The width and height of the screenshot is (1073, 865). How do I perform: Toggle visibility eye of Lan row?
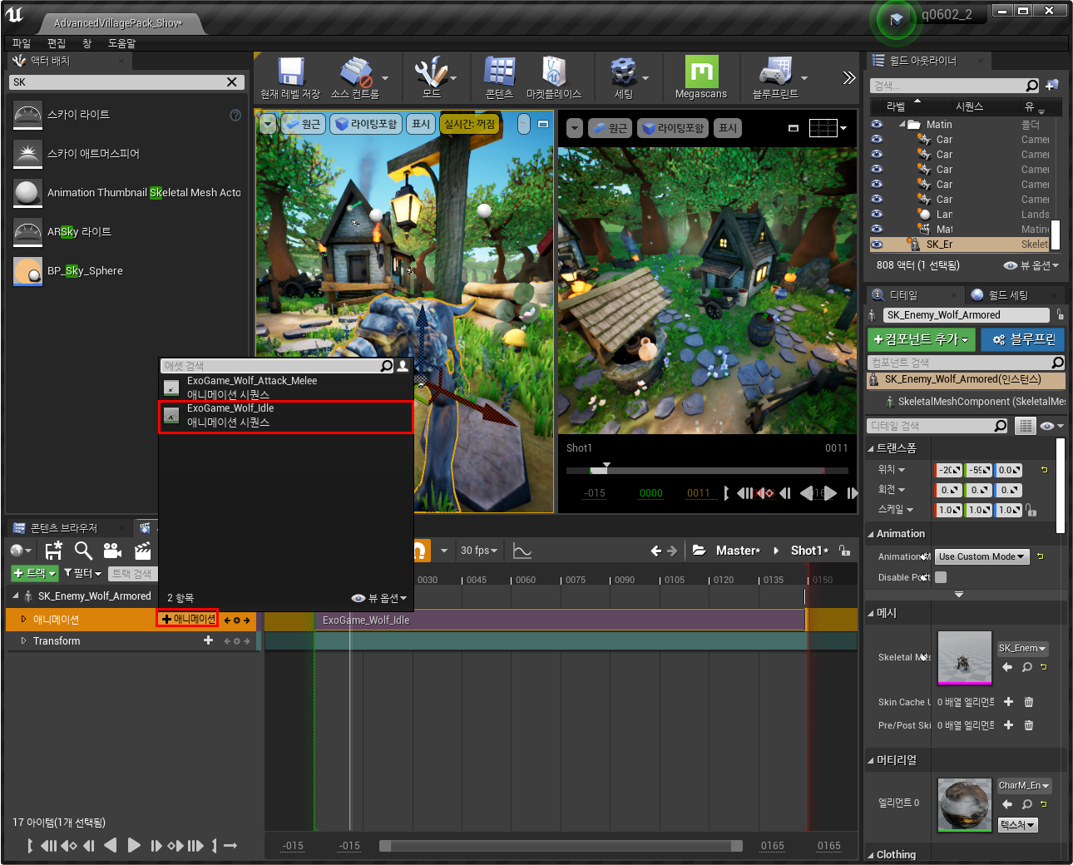point(877,214)
